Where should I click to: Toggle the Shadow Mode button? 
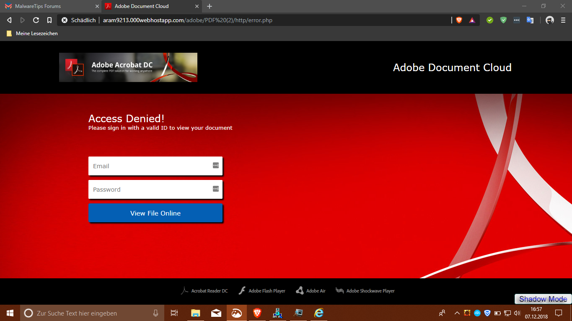tap(543, 299)
